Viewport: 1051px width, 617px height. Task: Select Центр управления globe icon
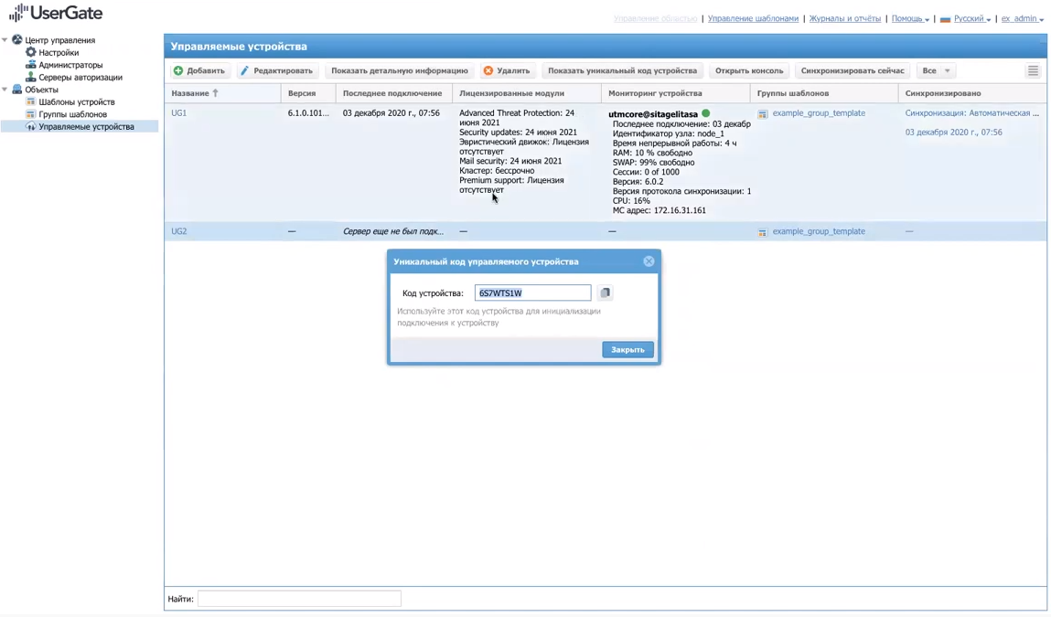[17, 40]
